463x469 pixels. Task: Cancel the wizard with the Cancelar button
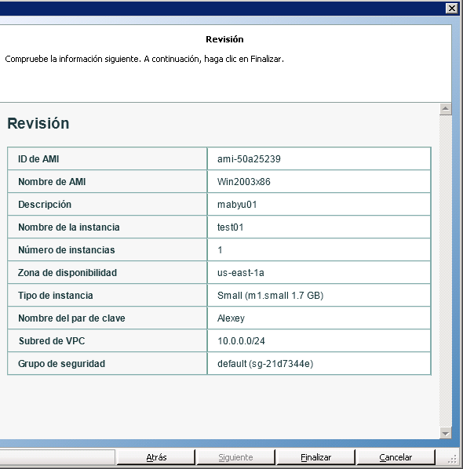coord(396,457)
